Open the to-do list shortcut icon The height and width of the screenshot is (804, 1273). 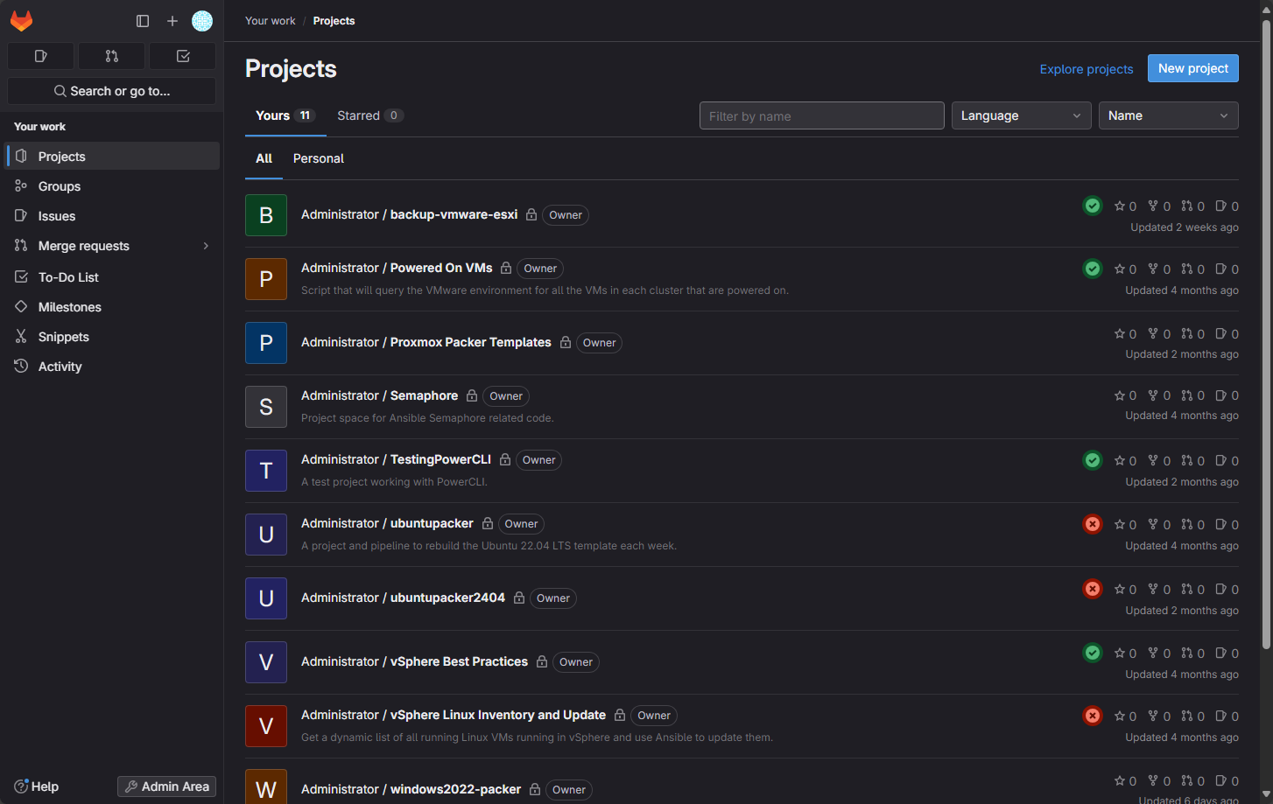click(183, 56)
